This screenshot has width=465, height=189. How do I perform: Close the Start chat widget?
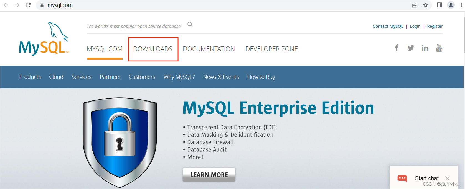pos(447,178)
